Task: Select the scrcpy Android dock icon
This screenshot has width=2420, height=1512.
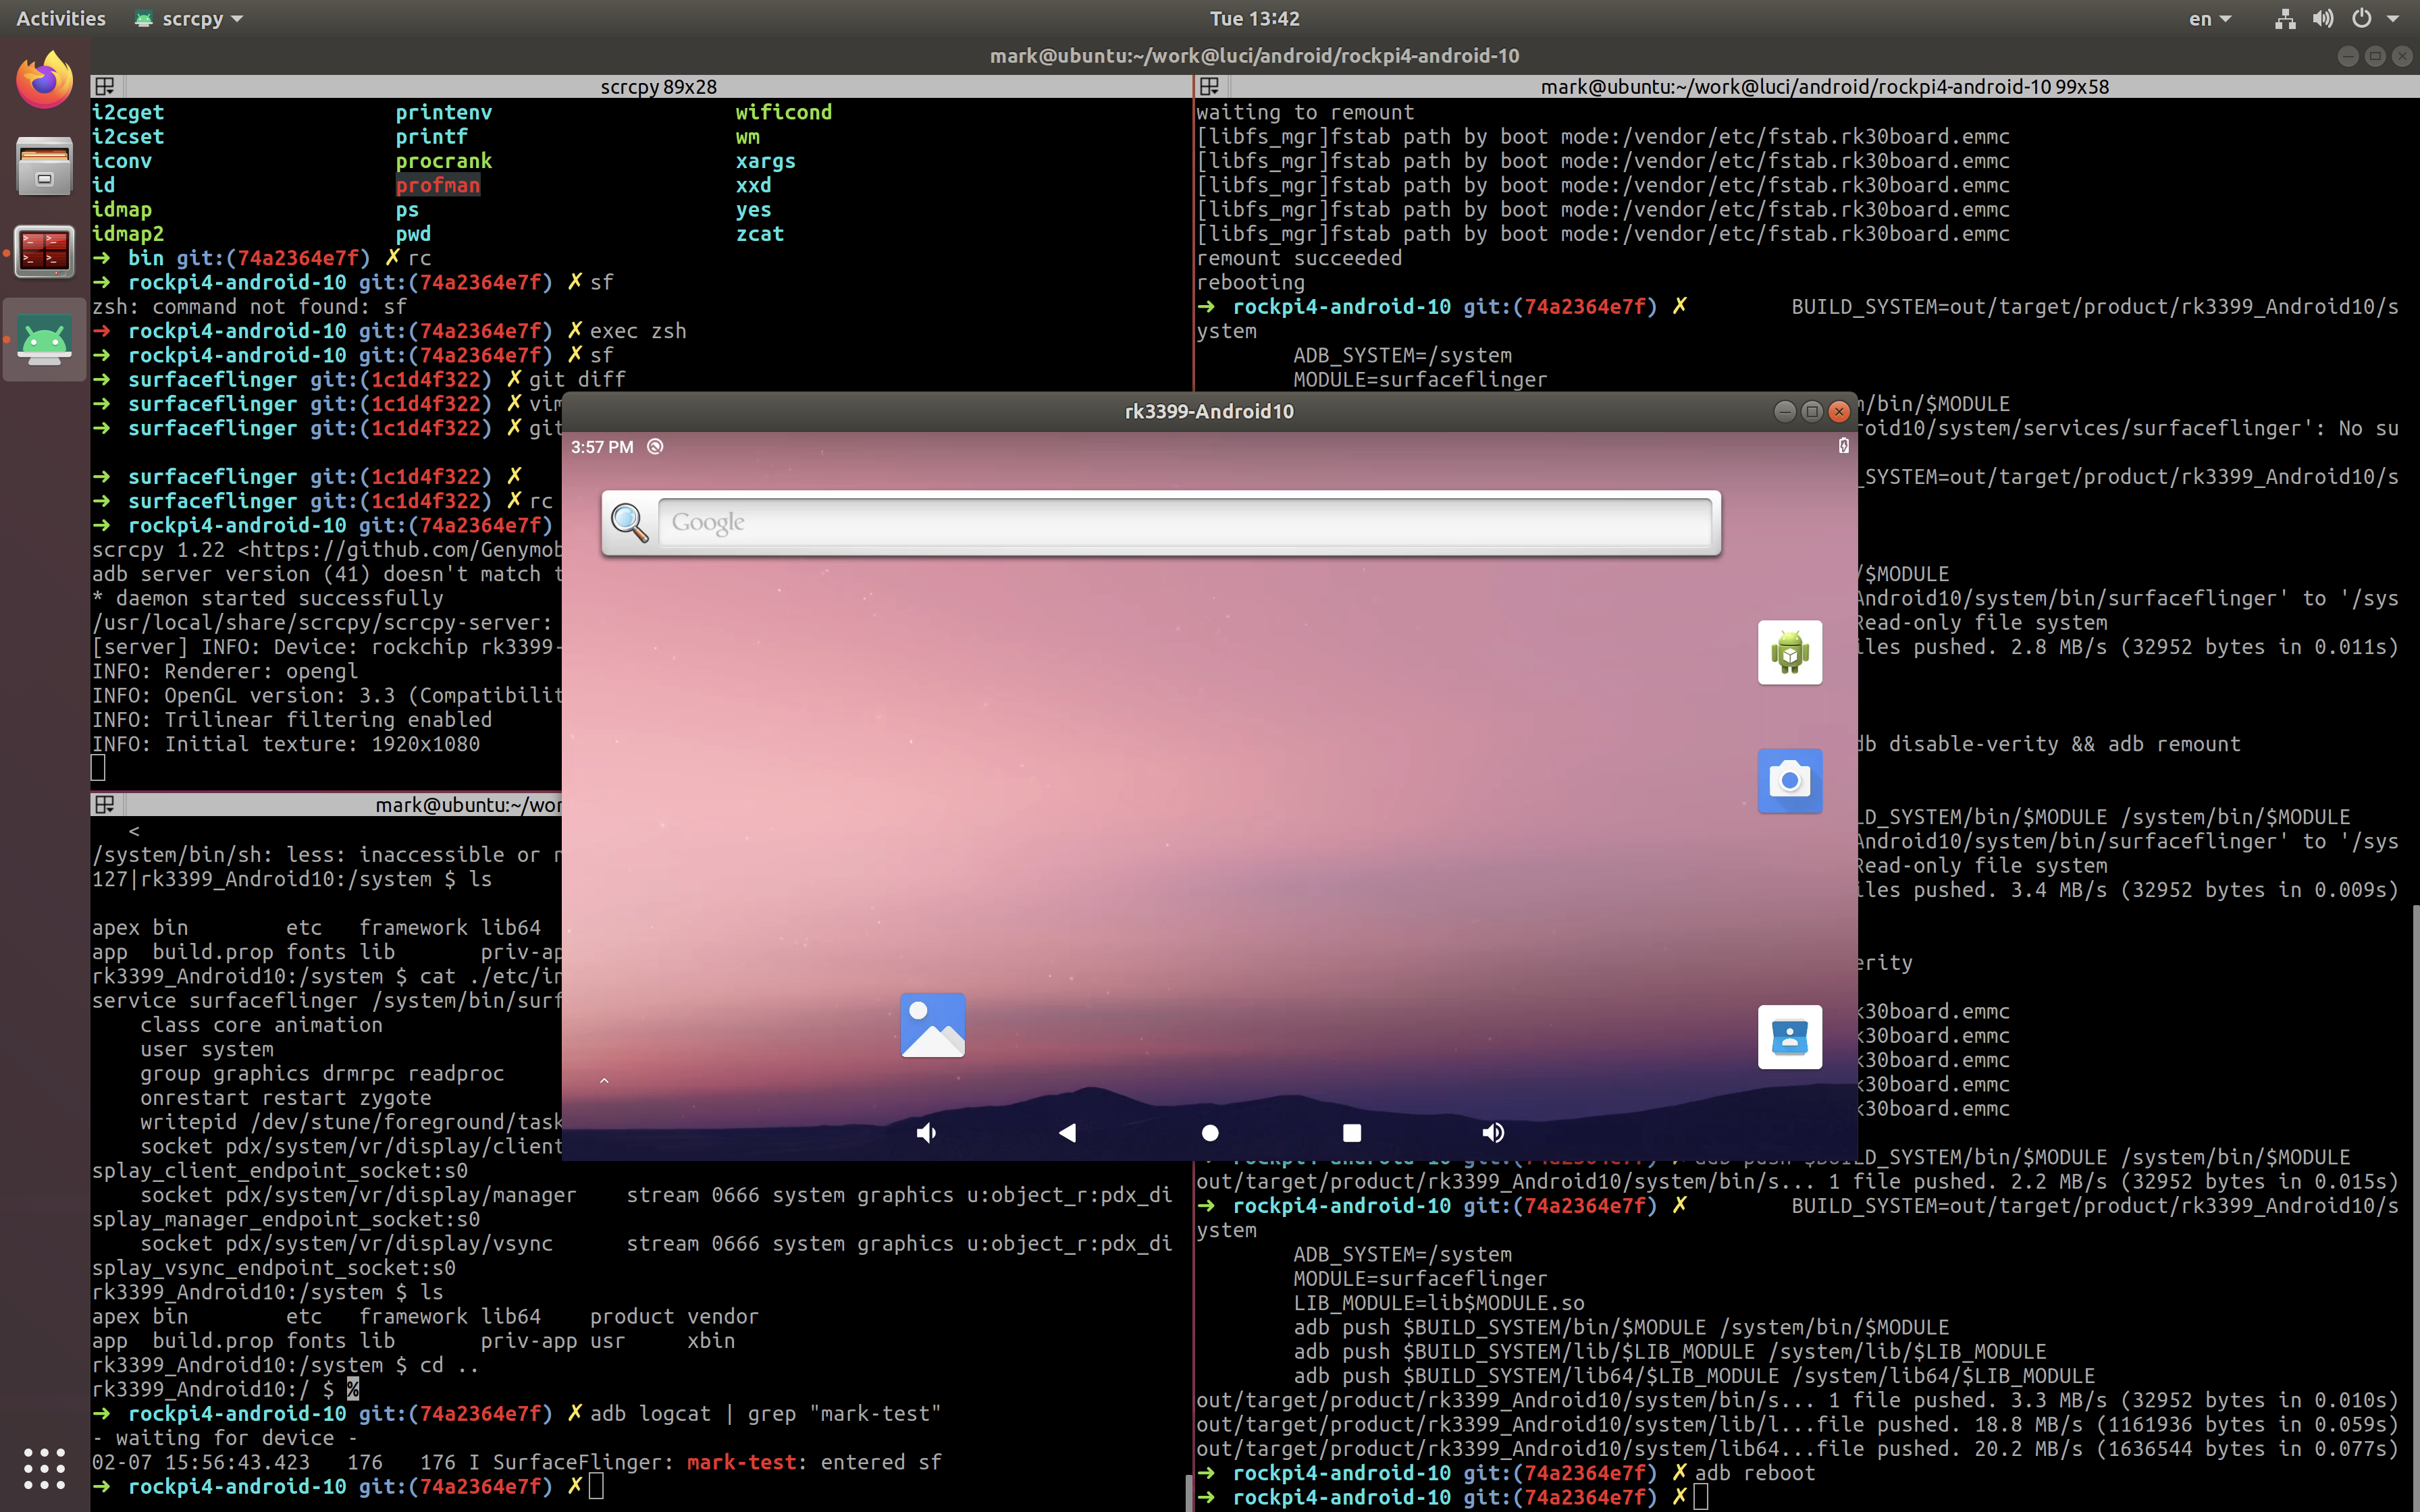Action: (44, 340)
